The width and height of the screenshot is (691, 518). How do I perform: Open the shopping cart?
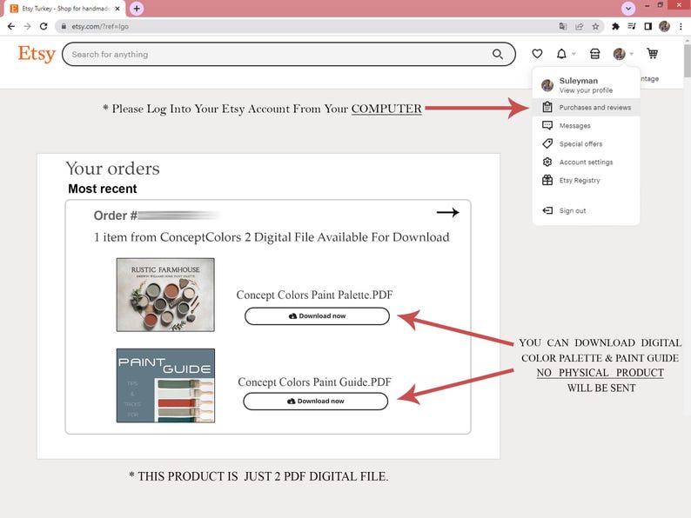coord(652,54)
